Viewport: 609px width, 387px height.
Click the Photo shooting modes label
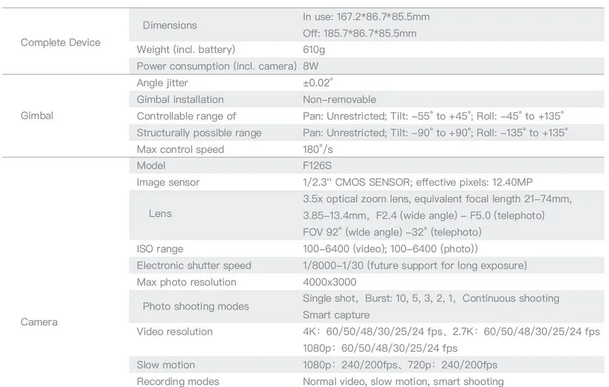pos(195,306)
